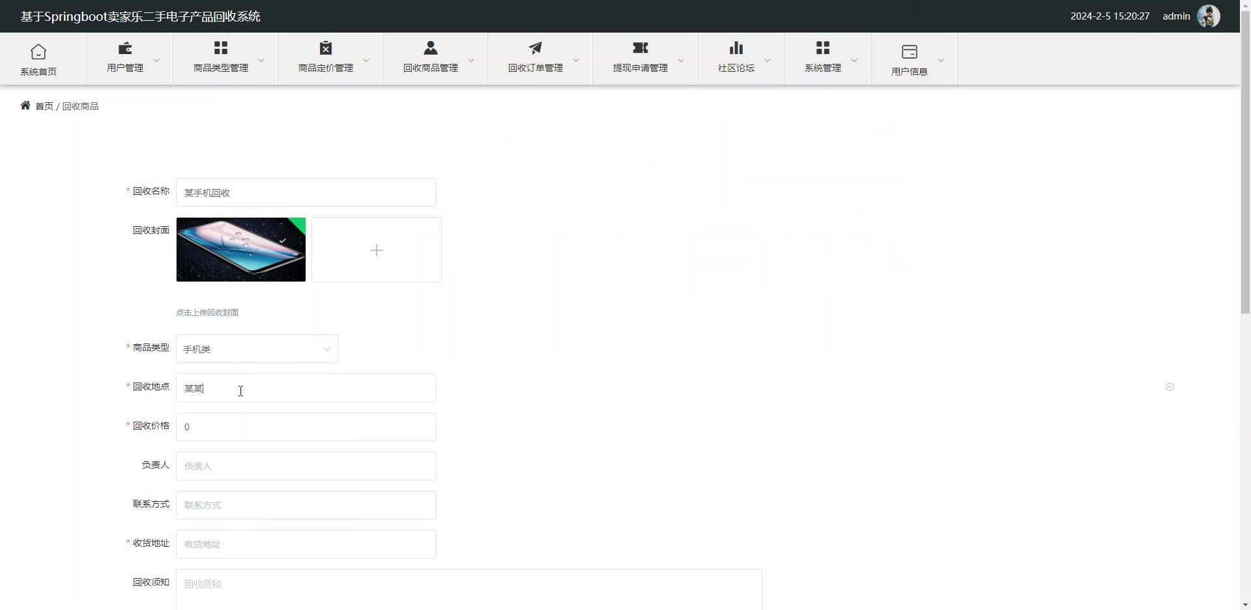The image size is (1251, 610).
Task: Click the plus icon to upload cover
Action: point(377,250)
